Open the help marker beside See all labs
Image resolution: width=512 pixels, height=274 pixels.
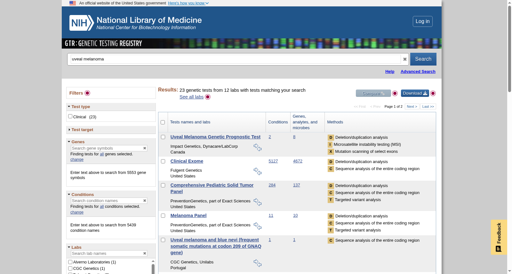coord(208,97)
